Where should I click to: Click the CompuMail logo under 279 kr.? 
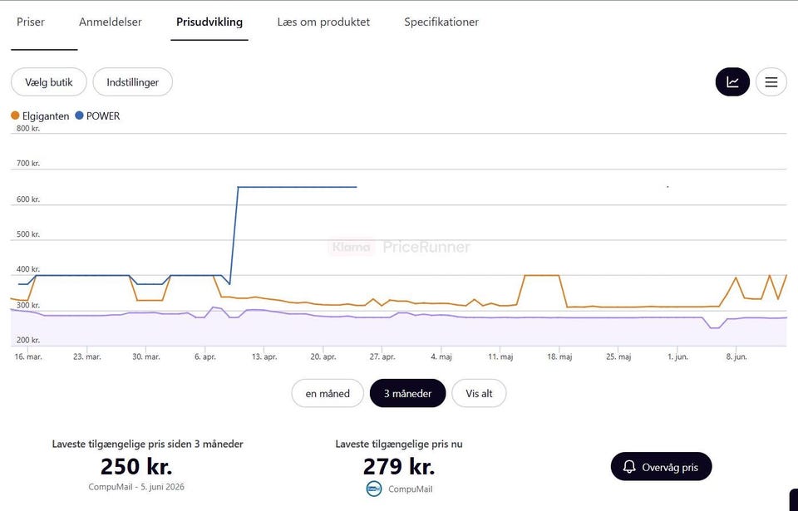pos(374,489)
